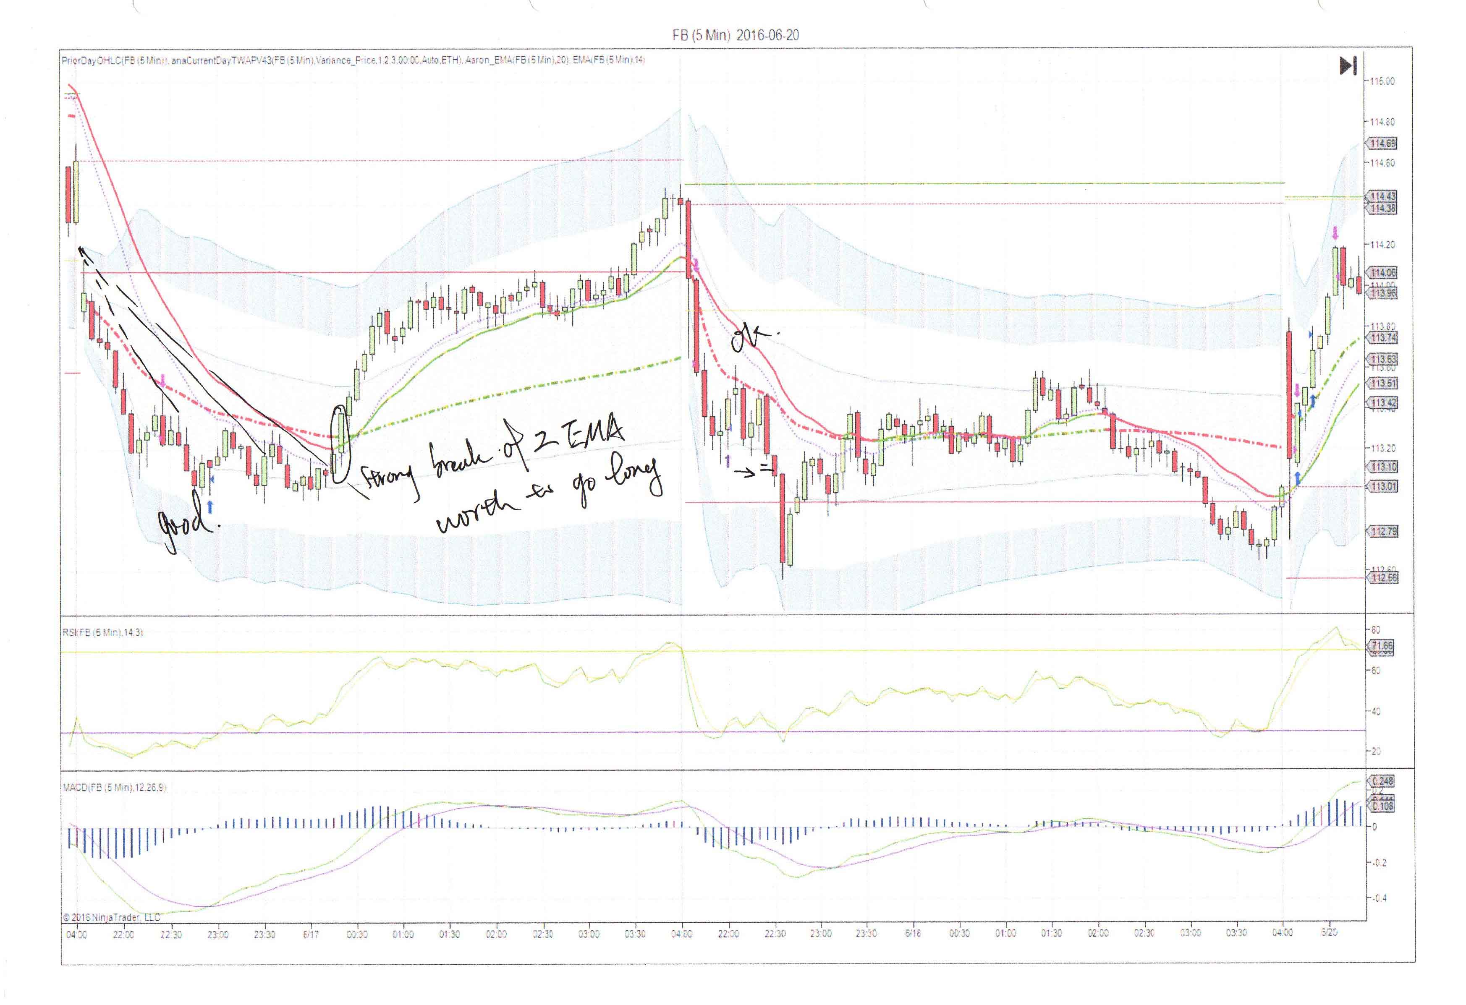Click the 114.06 price marker
This screenshot has height=1005, width=1466.
pos(1382,273)
